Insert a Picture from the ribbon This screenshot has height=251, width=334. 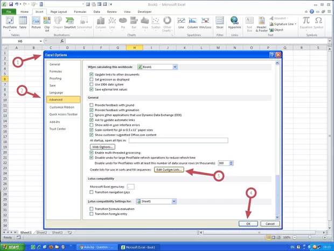tap(36, 22)
